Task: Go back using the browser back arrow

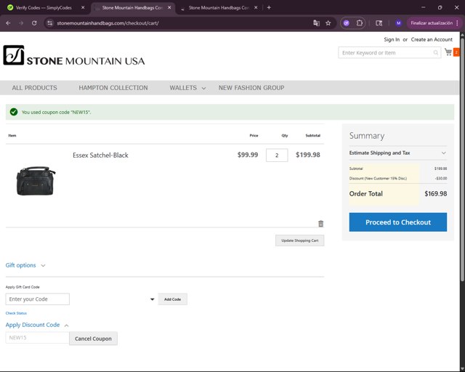Action: [x=8, y=23]
